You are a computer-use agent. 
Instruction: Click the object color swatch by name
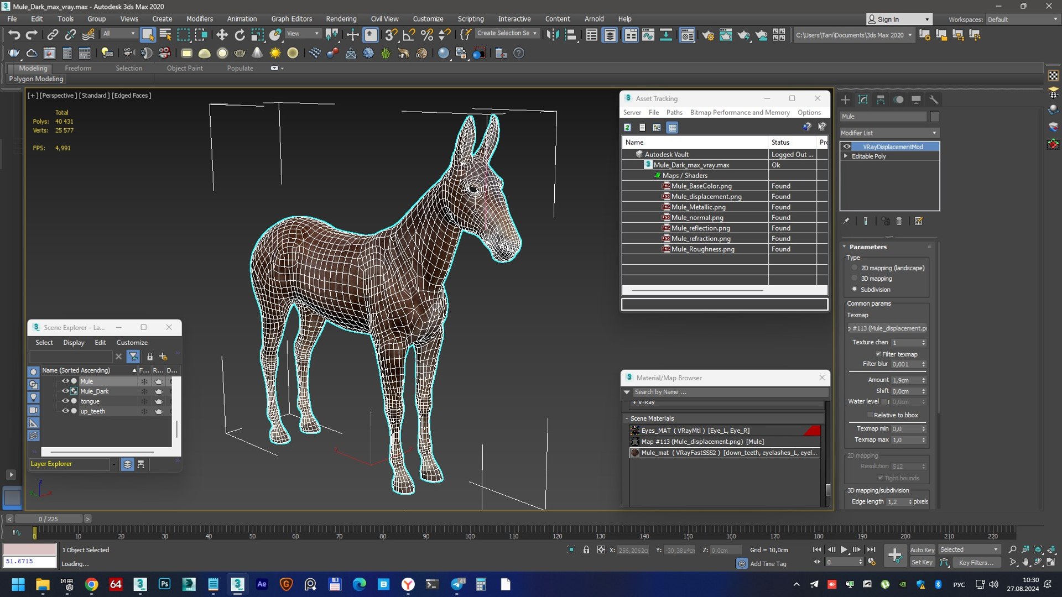pos(934,117)
